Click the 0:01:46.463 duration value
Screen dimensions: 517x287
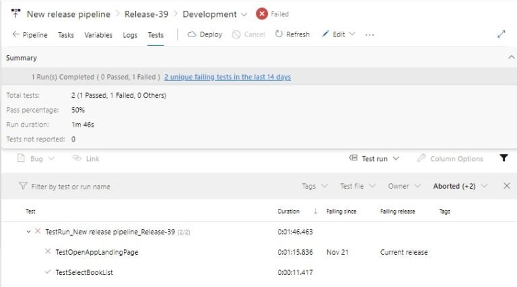point(295,232)
